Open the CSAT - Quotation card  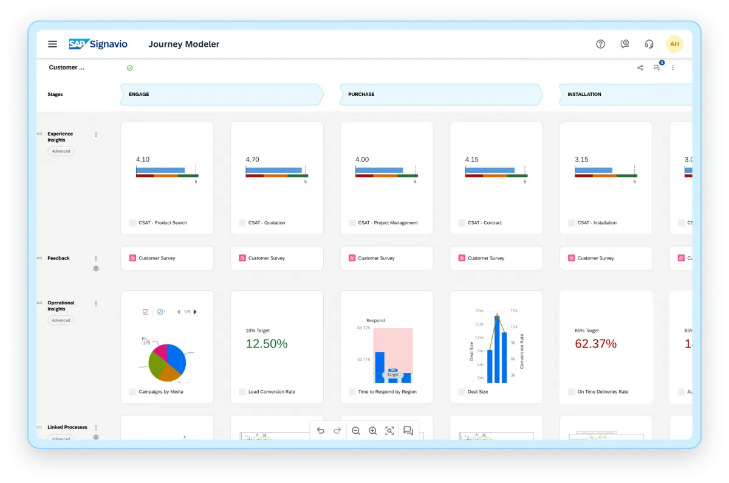point(277,178)
